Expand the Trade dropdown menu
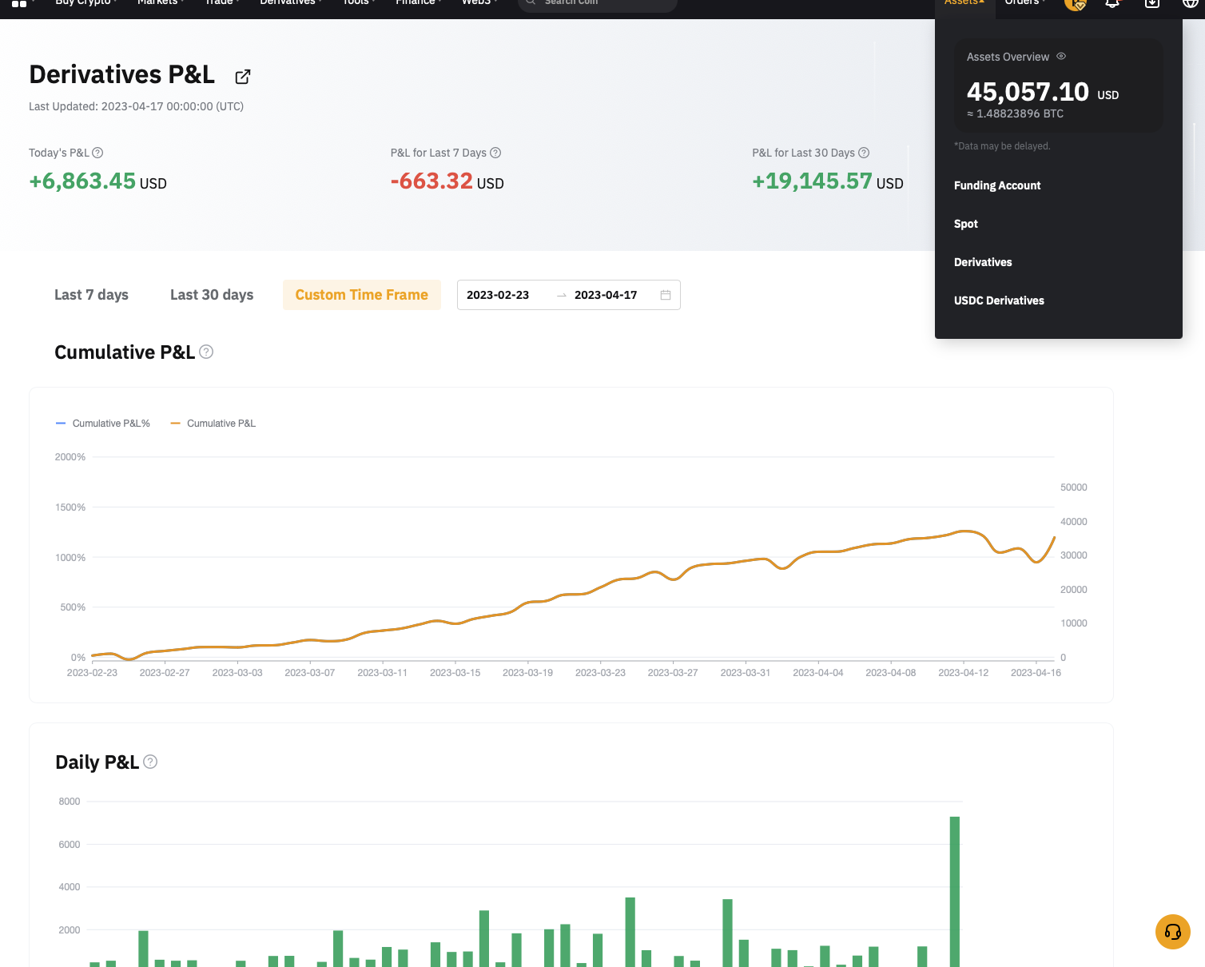 pyautogui.click(x=221, y=2)
